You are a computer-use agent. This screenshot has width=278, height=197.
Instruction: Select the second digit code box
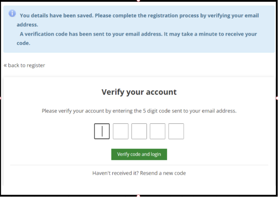[121, 131]
